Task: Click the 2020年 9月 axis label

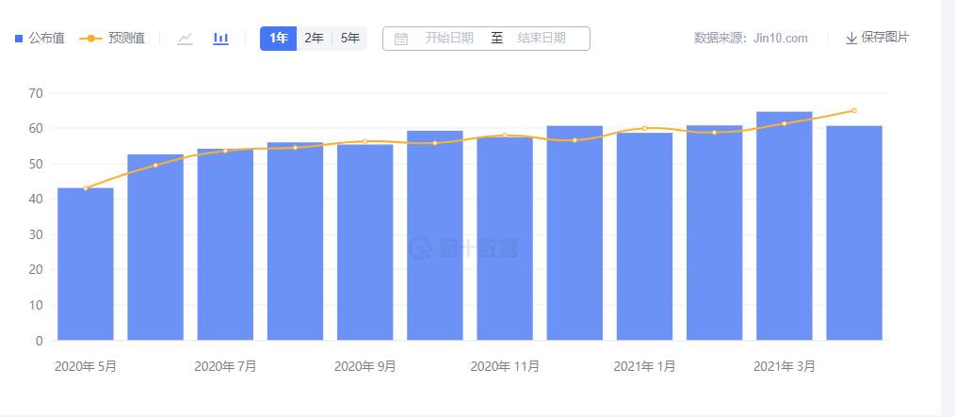Action: [364, 366]
